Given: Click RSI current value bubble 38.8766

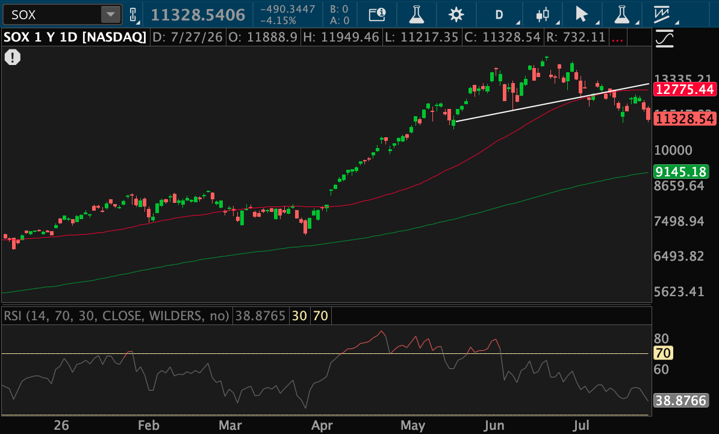Looking at the screenshot, I should tap(681, 400).
